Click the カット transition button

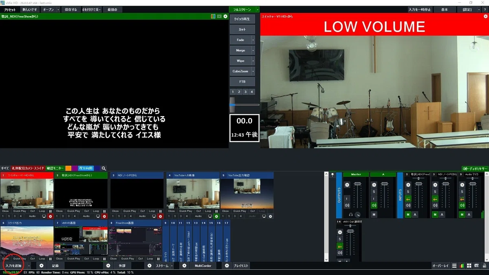[242, 30]
